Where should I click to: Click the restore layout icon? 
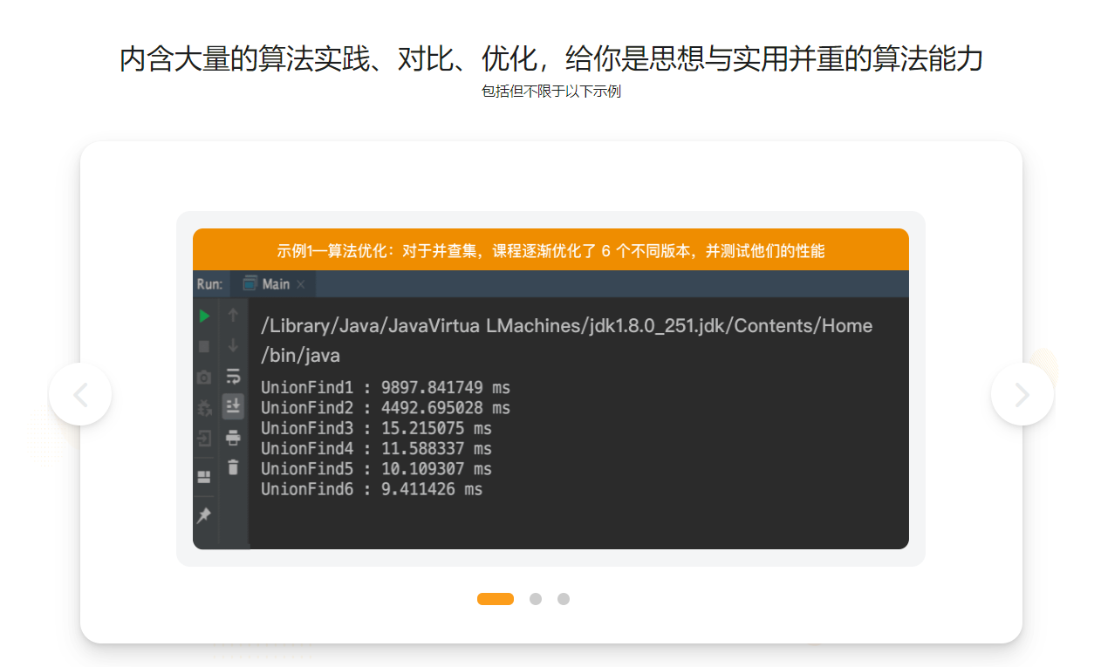point(204,477)
